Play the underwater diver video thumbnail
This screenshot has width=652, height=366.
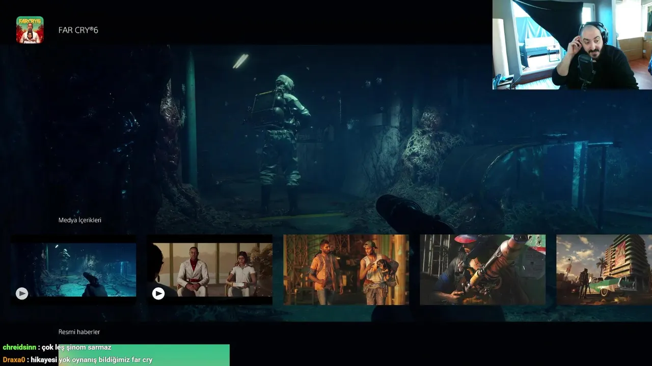(x=22, y=293)
